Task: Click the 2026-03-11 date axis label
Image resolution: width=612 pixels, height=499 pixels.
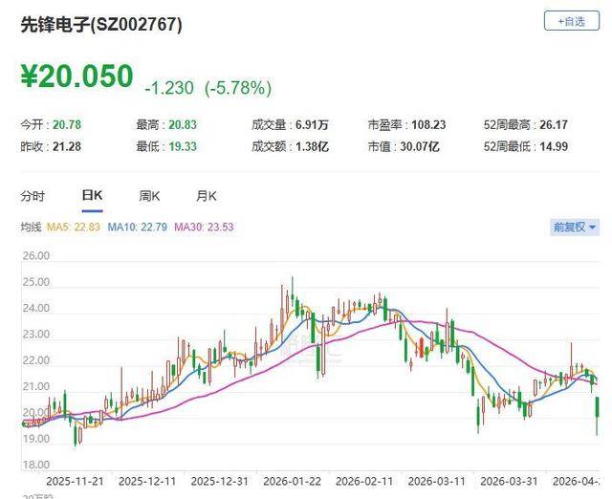Action: point(436,481)
